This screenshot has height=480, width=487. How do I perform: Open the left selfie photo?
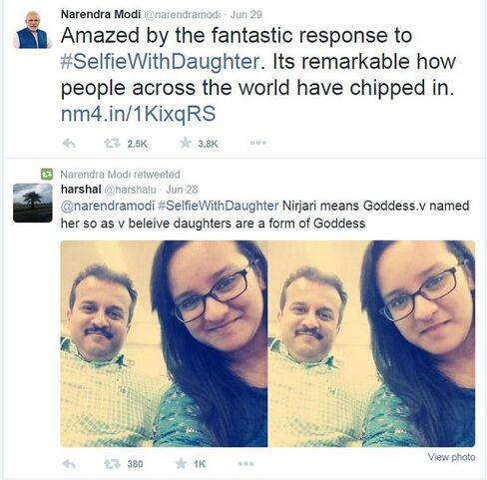click(164, 343)
